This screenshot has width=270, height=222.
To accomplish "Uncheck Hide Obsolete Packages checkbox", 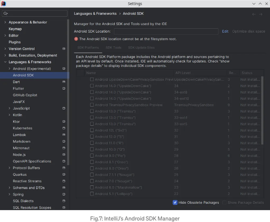I will [x=175, y=203].
